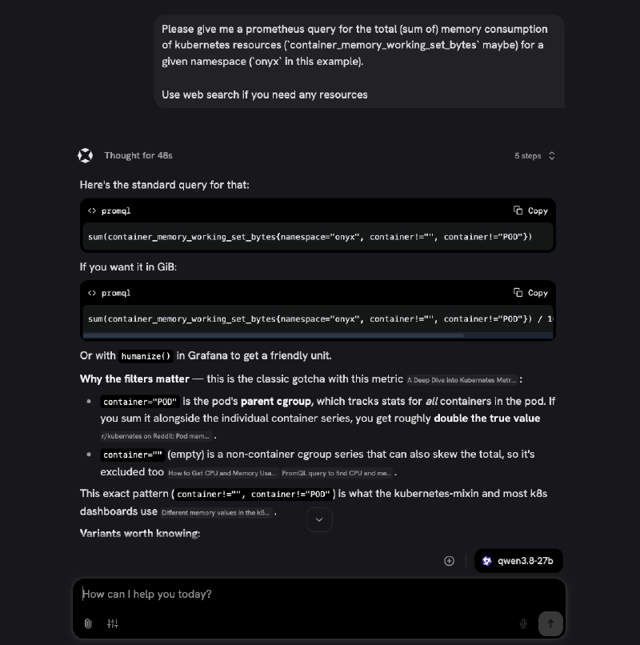
Task: Click the code brackets icon on second promql block
Action: pyautogui.click(x=92, y=293)
